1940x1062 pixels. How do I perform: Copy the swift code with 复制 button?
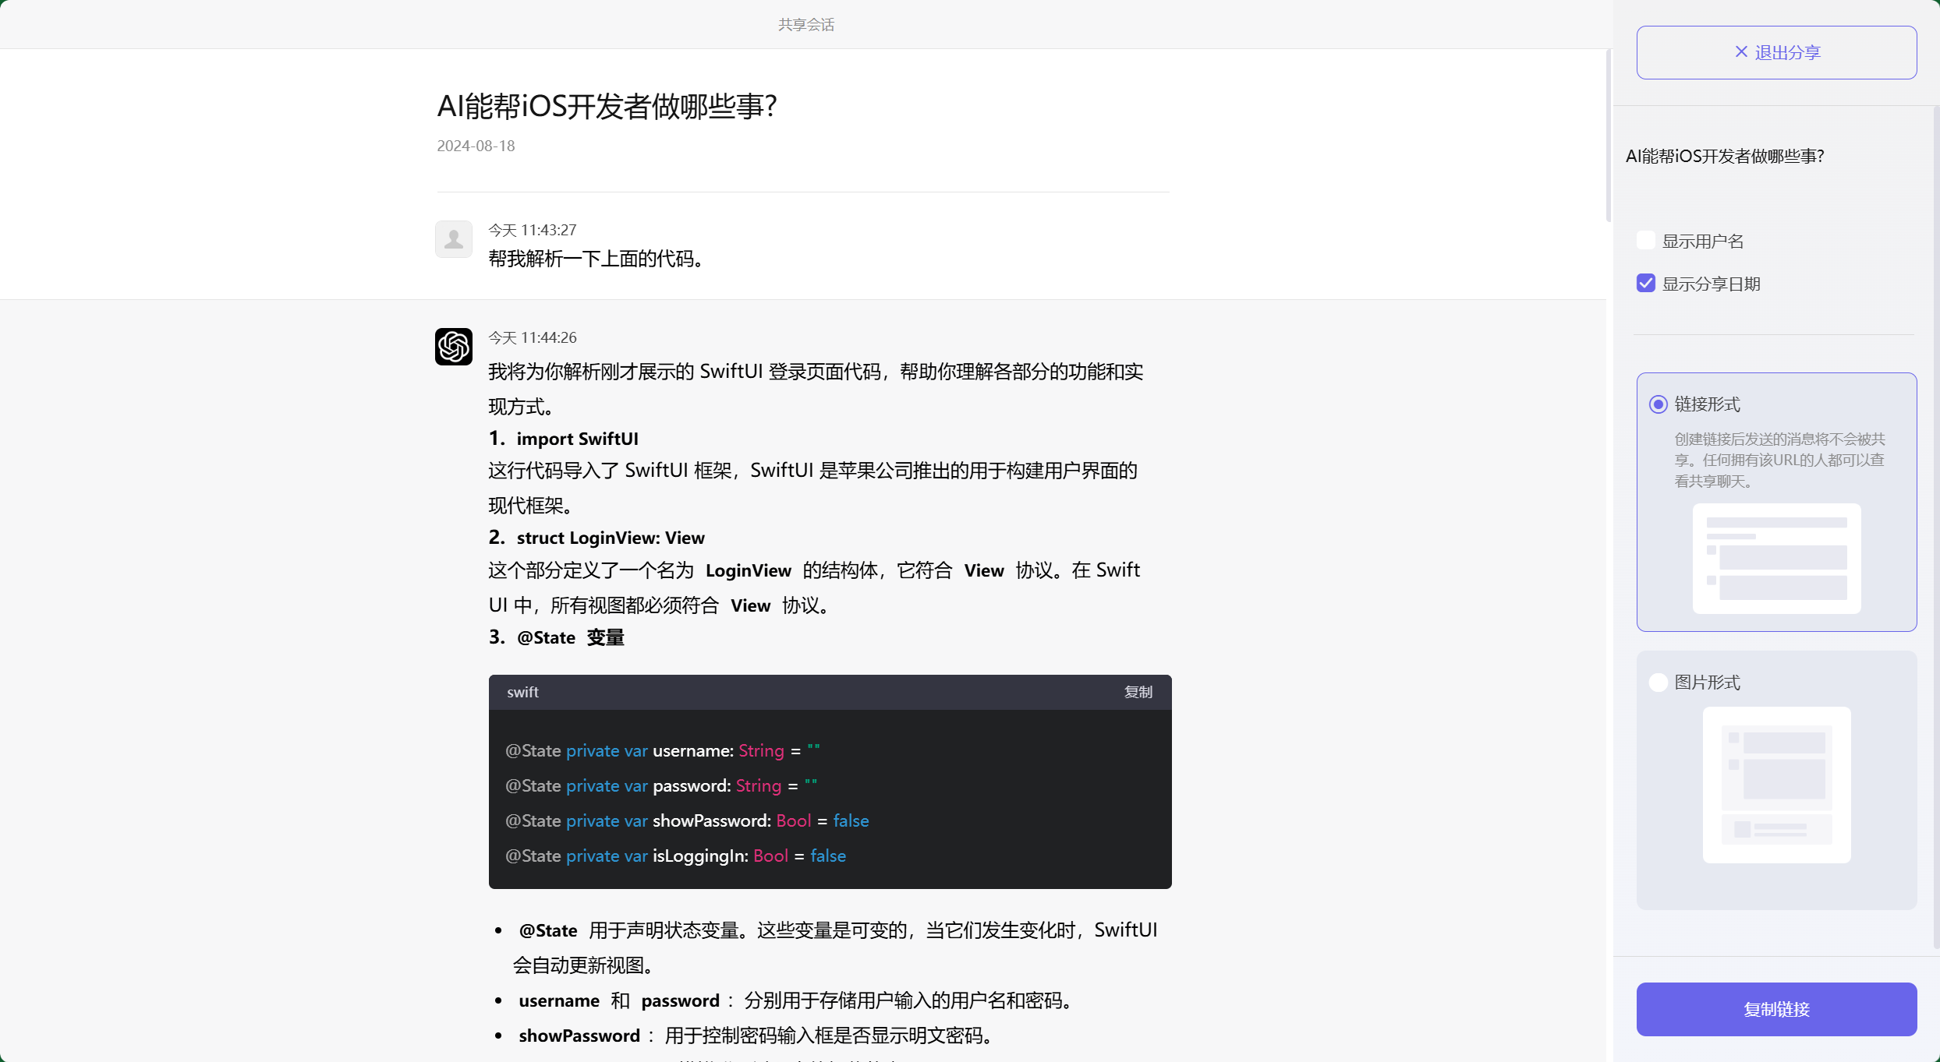(1138, 692)
